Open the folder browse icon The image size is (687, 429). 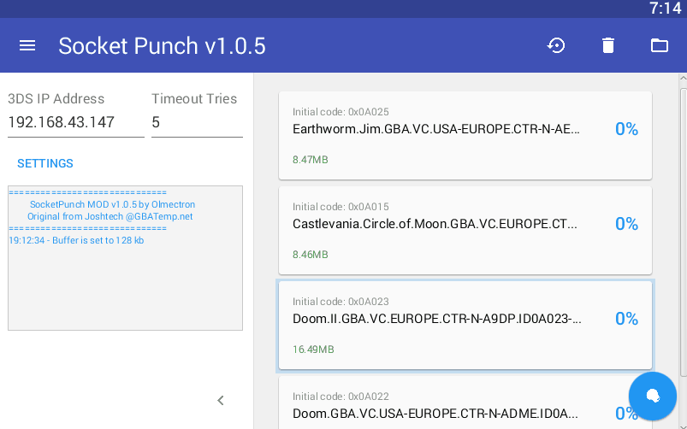coord(659,45)
